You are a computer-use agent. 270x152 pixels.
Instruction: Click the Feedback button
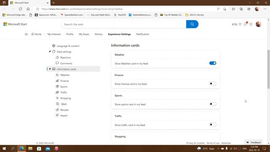coord(254,142)
